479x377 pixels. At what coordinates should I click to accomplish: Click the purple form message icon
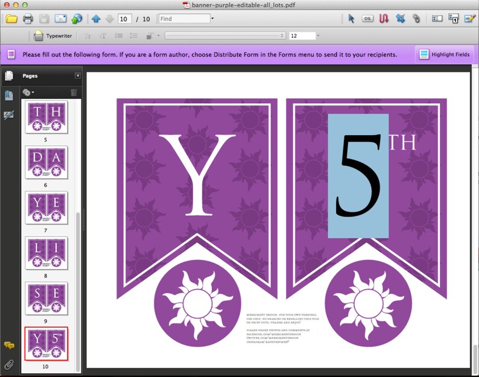pos(11,54)
